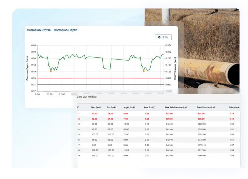Image resolution: width=248 pixels, height=179 pixels.
Task: Sort by 'Max Safe Pressure (psi)' header
Action: [176, 107]
